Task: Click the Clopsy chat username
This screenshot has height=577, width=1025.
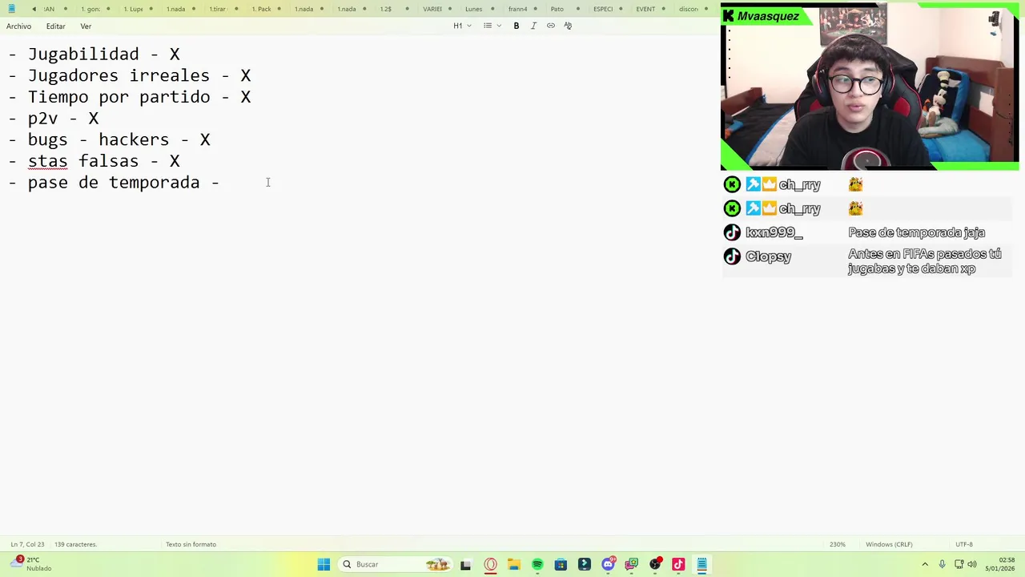Action: coord(768,256)
